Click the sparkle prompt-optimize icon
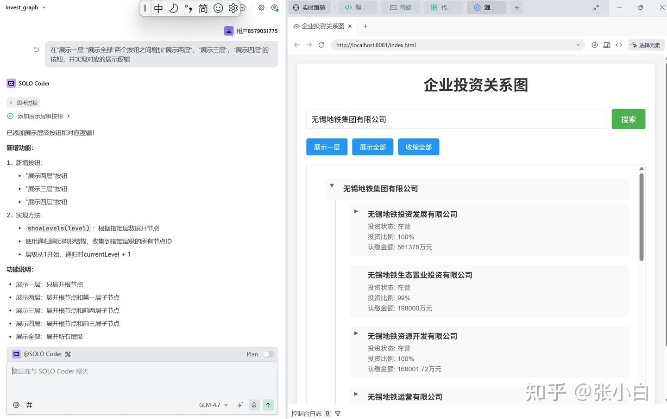Screen dimensions: 667x419 (240, 405)
